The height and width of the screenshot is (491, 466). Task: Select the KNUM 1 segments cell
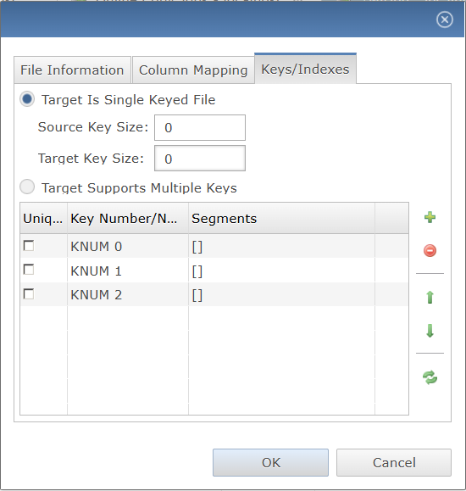point(281,271)
